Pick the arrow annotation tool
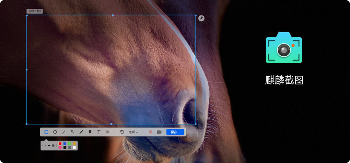 73,132
